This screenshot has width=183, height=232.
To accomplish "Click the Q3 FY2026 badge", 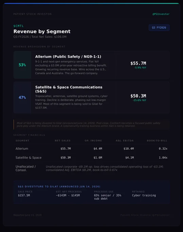I will coord(159,28).
